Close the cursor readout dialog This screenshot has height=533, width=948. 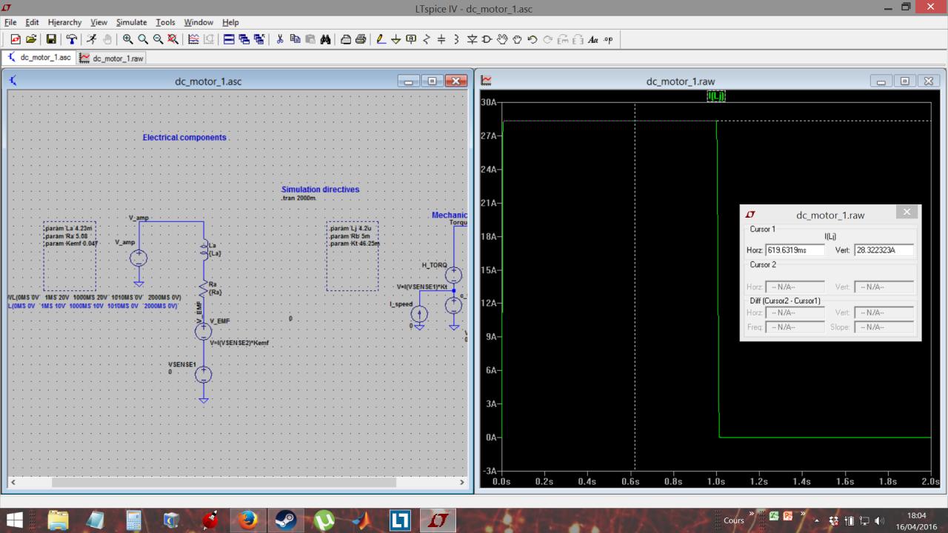pyautogui.click(x=907, y=213)
